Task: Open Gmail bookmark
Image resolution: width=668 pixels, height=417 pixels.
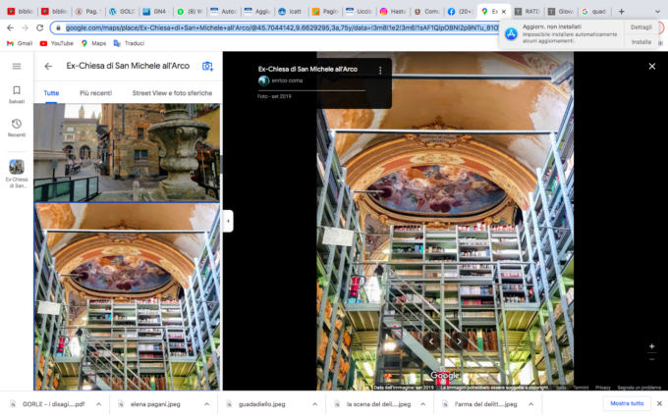Action: (20, 43)
